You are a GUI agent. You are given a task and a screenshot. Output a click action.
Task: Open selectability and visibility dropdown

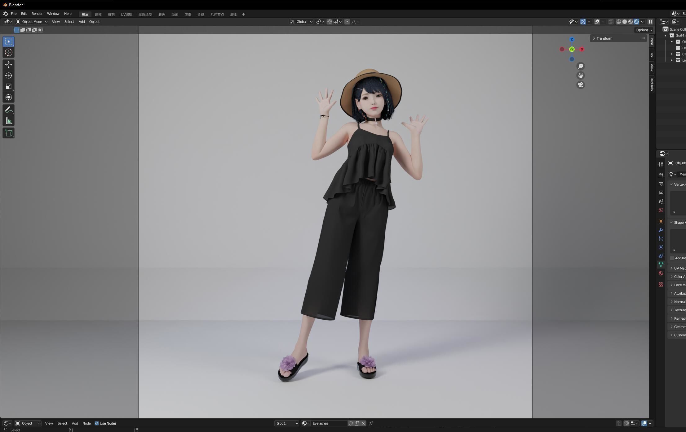(x=573, y=22)
